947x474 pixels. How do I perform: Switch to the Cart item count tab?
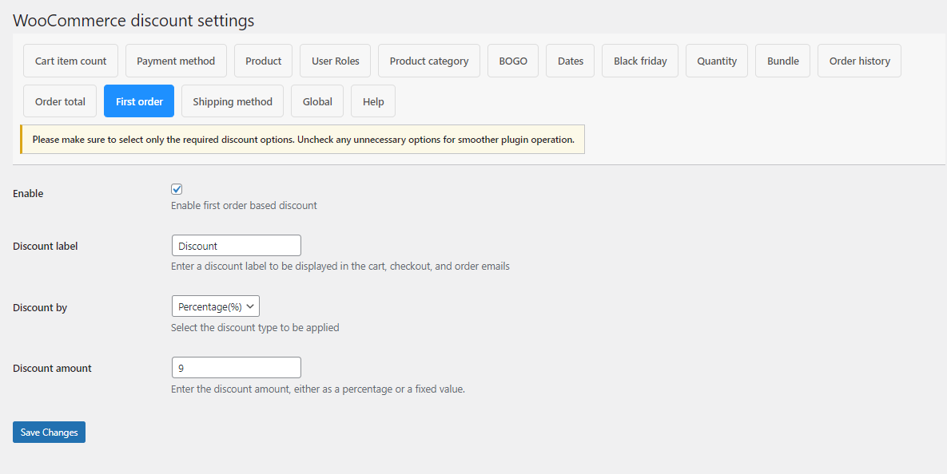[70, 60]
